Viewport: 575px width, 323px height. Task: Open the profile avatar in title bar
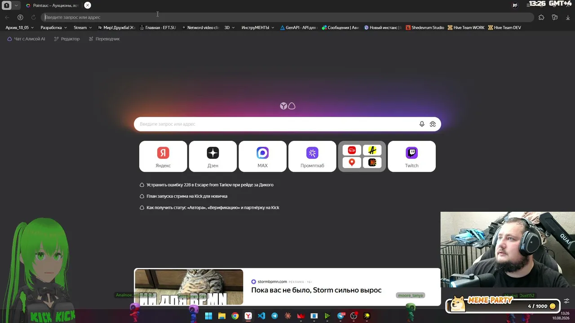click(x=515, y=5)
